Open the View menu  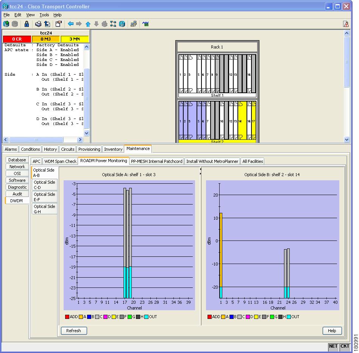pos(30,15)
